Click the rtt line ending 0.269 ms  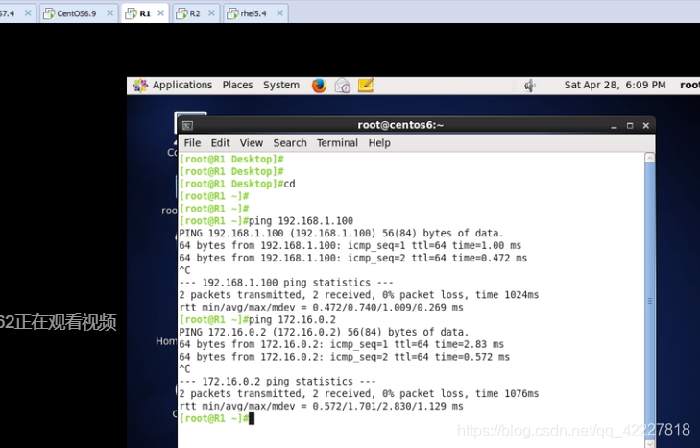click(321, 308)
